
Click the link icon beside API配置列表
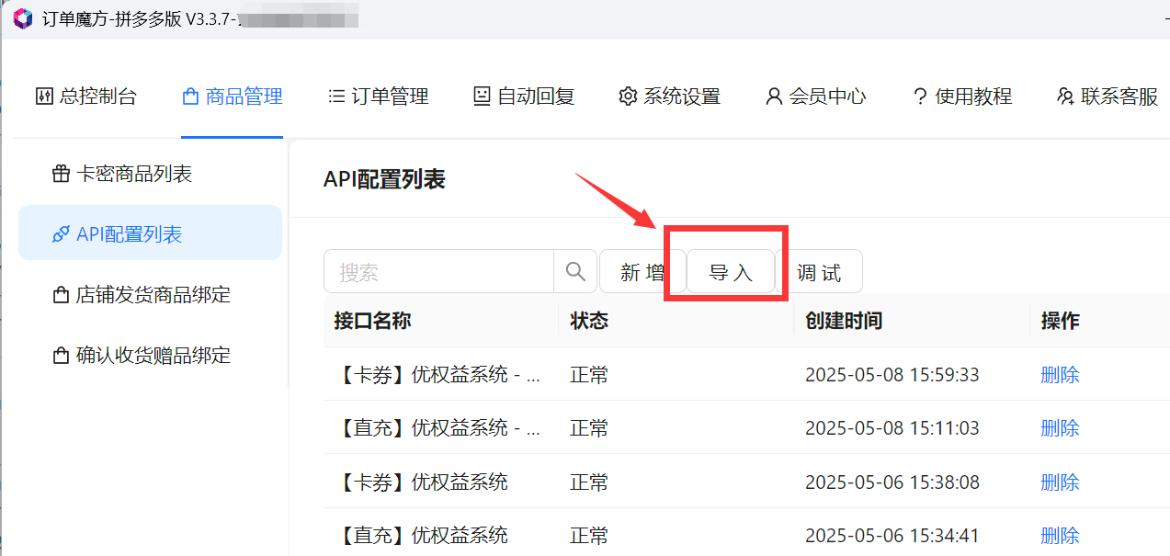click(61, 234)
